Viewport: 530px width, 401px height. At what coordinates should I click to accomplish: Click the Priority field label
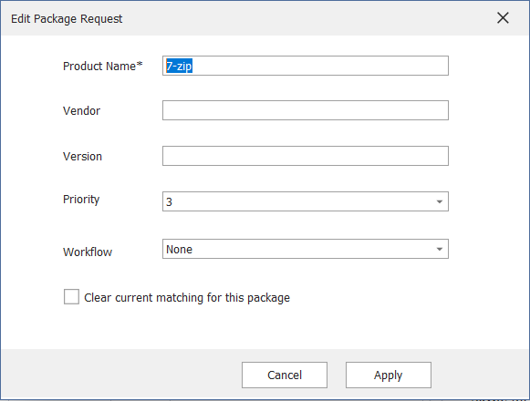click(x=81, y=200)
